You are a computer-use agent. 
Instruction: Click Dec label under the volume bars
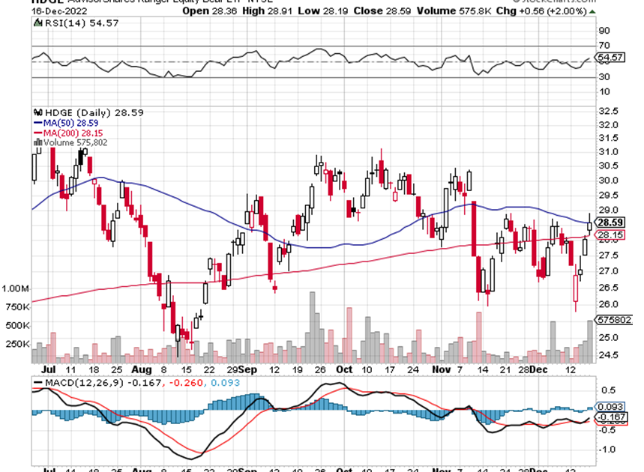coord(538,369)
